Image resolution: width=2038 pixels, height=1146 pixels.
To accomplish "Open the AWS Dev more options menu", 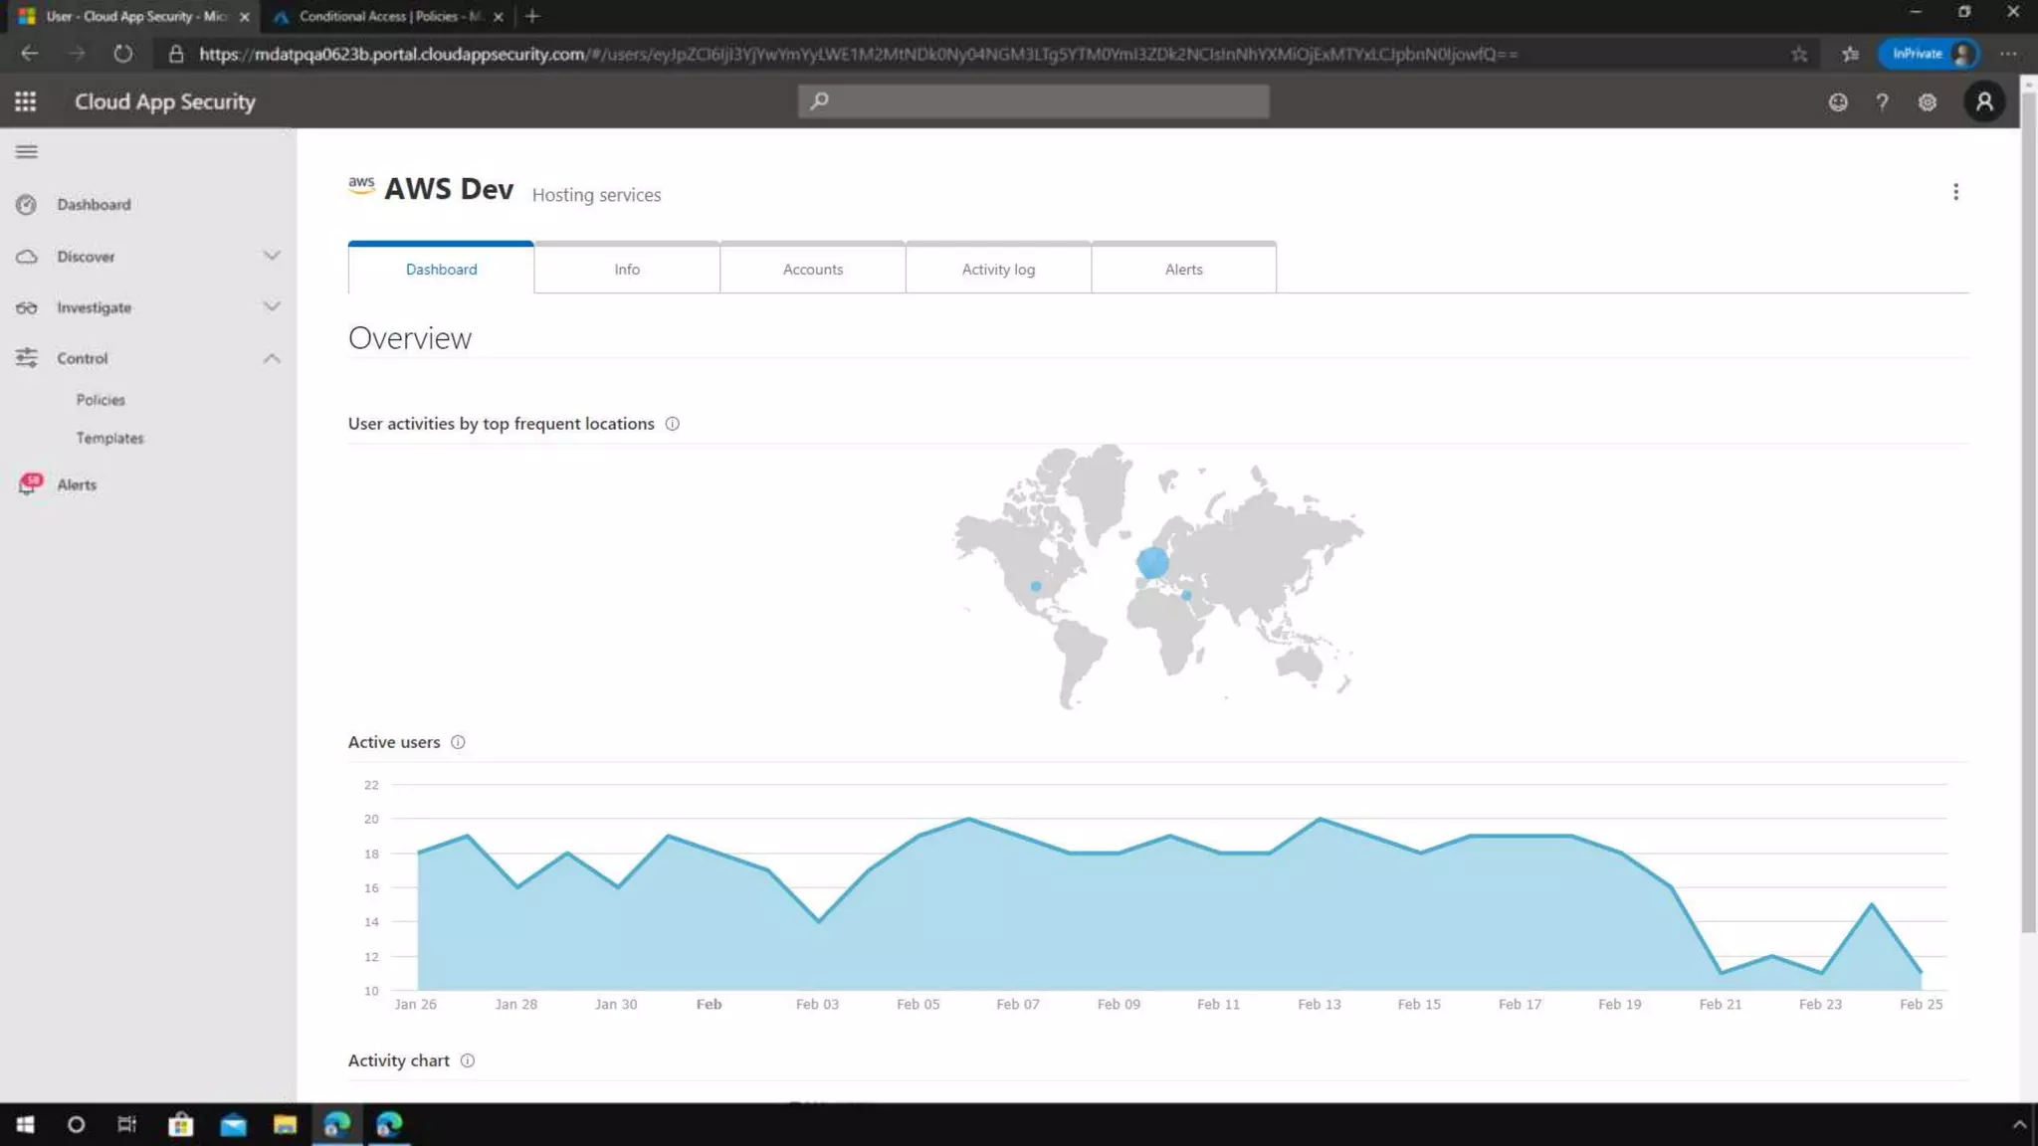I will click(1955, 192).
